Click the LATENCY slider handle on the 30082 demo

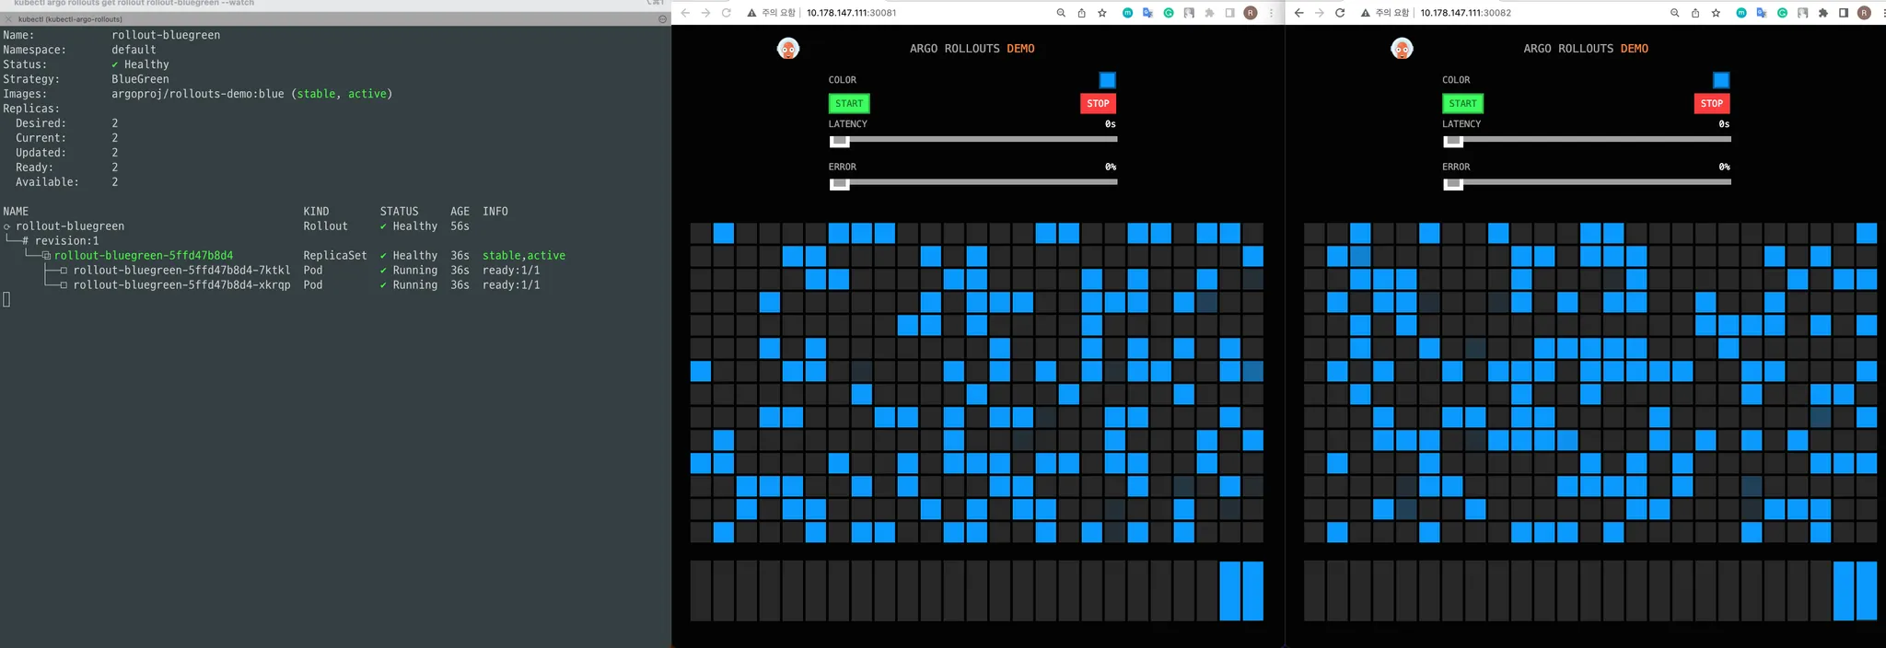tap(1453, 140)
